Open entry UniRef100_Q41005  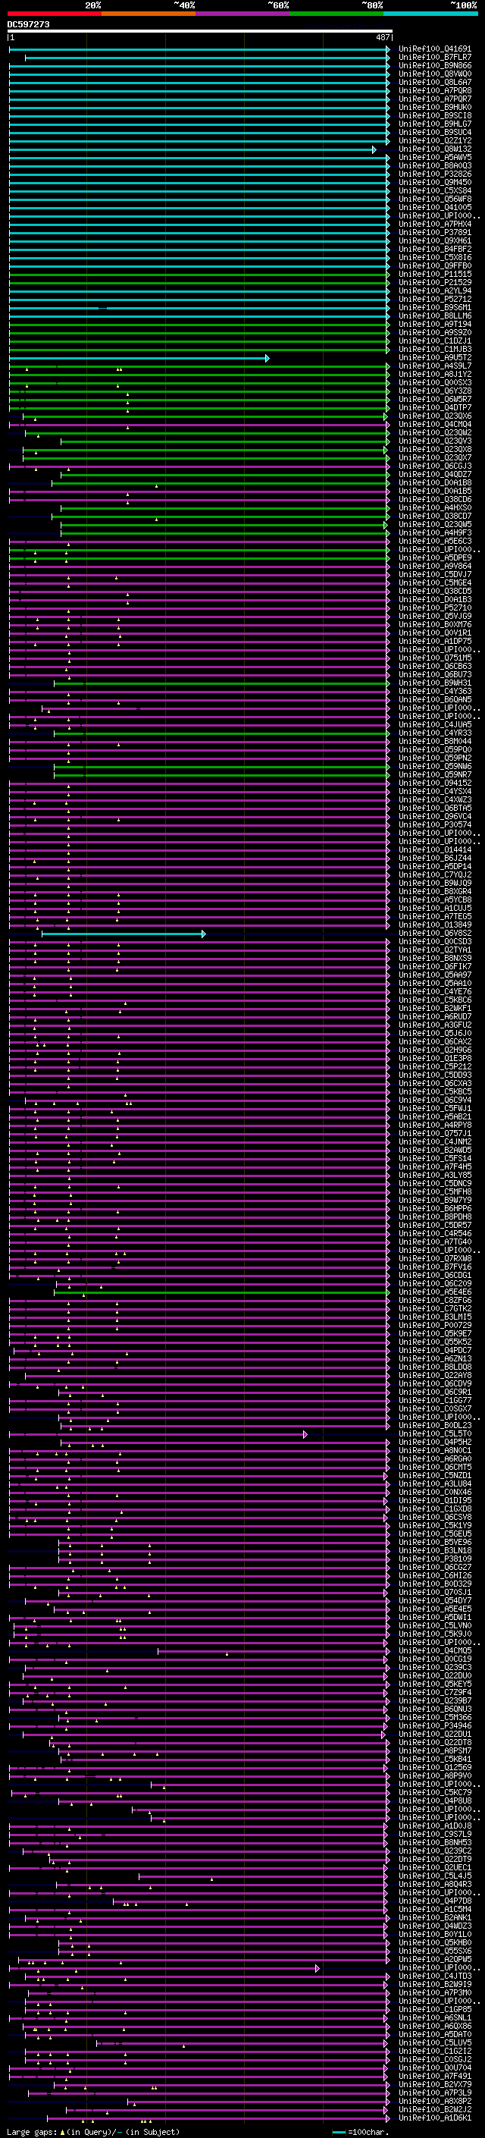tap(434, 208)
